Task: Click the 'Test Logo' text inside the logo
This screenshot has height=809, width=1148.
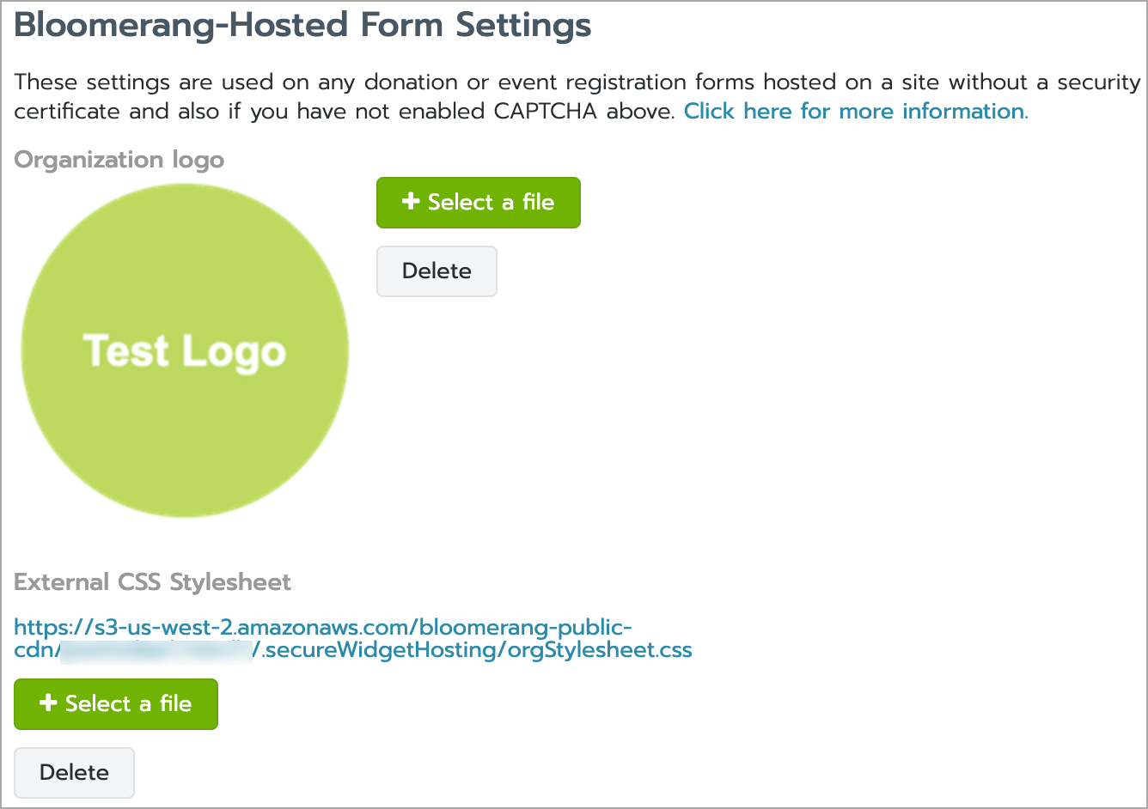Action: 185,351
